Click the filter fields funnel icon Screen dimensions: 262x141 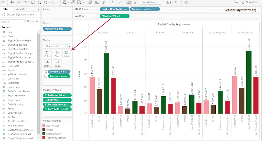point(28,21)
